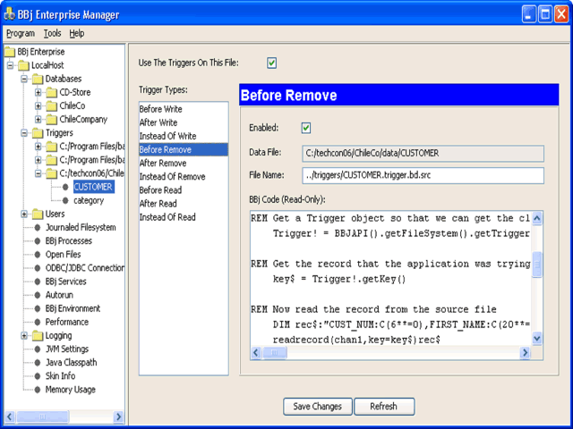Collapse the Databases tree node
The width and height of the screenshot is (573, 429).
pos(24,80)
